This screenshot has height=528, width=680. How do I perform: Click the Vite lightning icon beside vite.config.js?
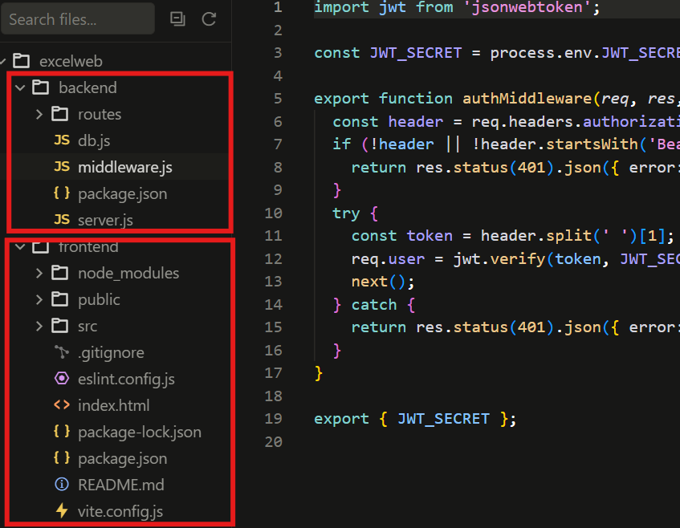click(62, 510)
